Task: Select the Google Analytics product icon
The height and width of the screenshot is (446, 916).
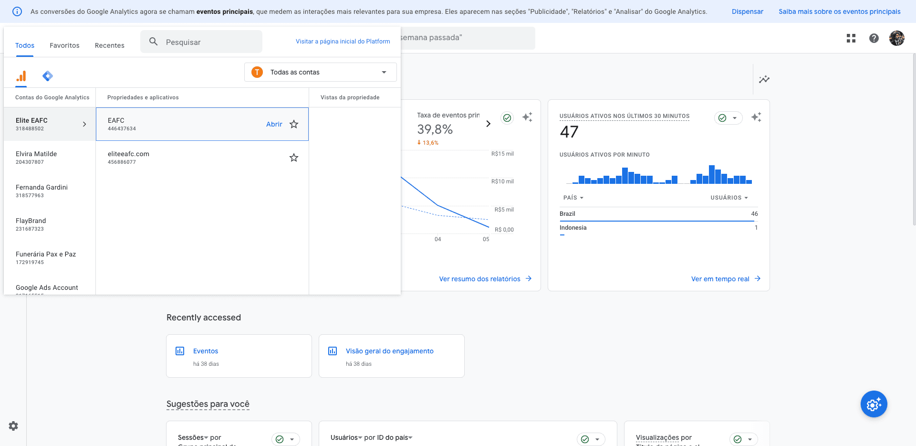Action: click(21, 76)
